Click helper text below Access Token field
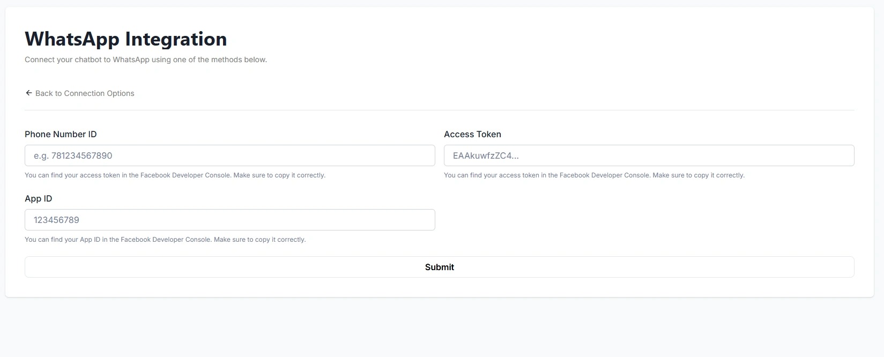This screenshot has width=884, height=357. point(594,175)
